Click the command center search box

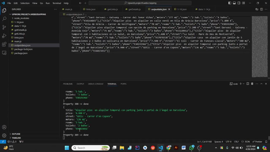pyautogui.click(x=140, y=3)
